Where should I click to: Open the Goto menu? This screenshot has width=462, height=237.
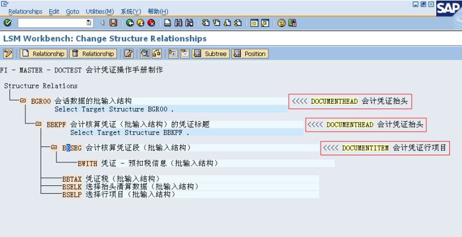[72, 12]
